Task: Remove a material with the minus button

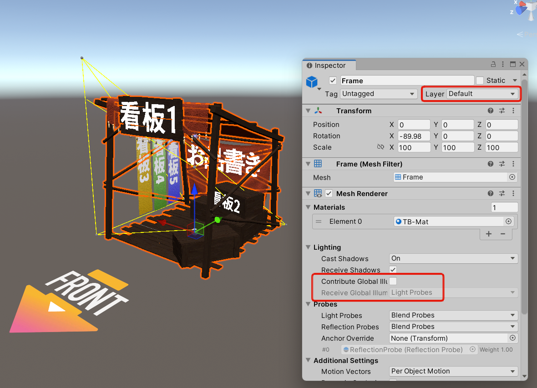Action: coord(503,234)
